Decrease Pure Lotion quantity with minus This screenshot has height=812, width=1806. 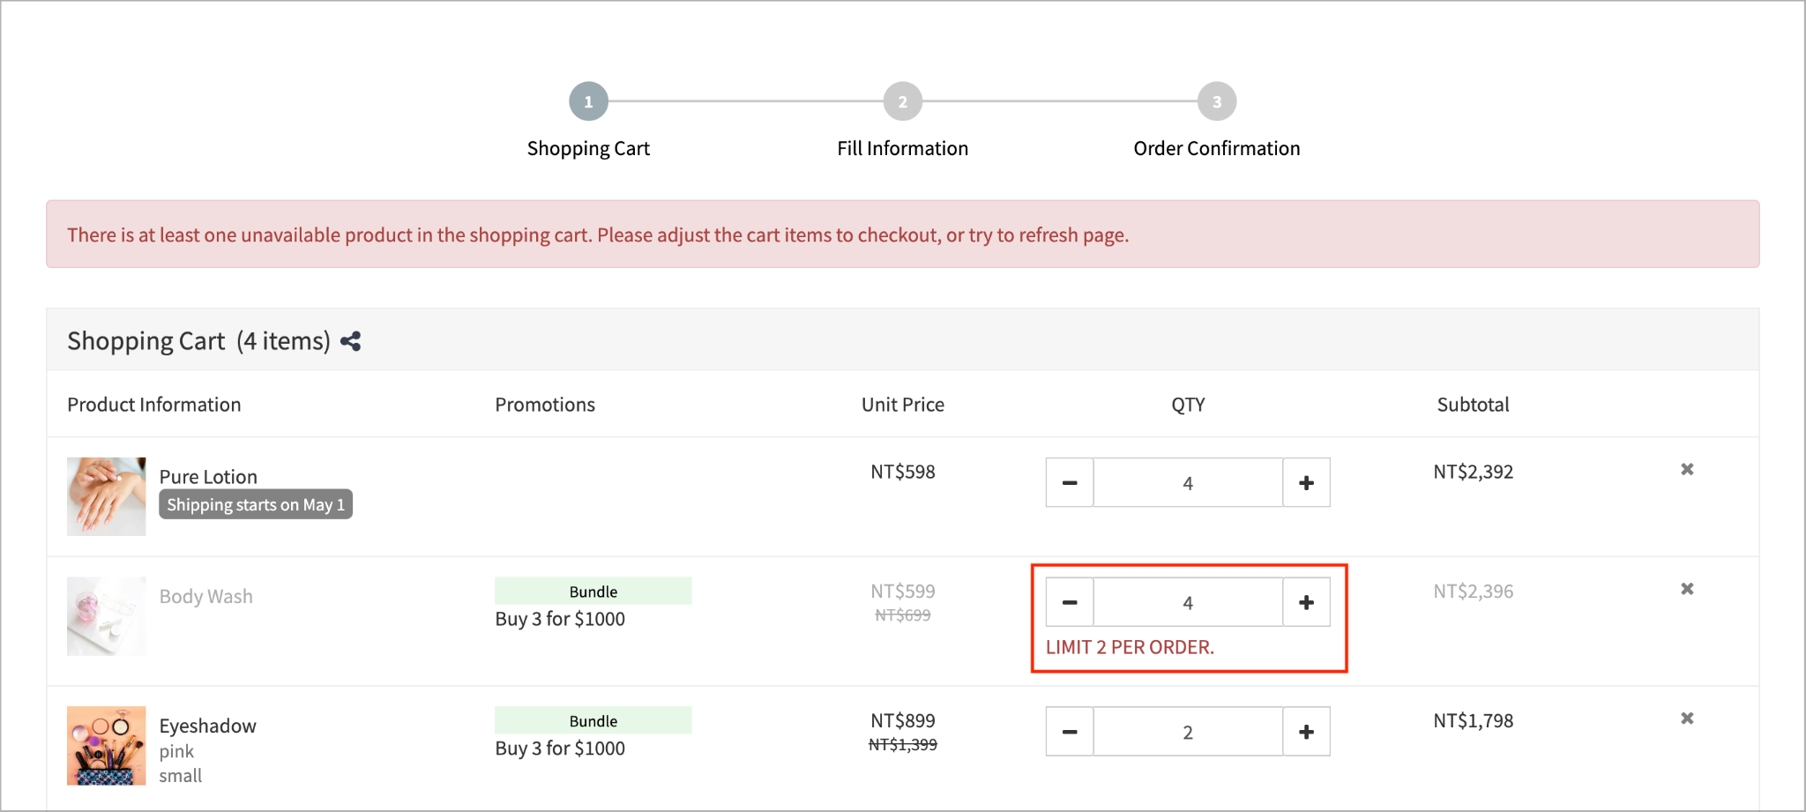[1070, 482]
